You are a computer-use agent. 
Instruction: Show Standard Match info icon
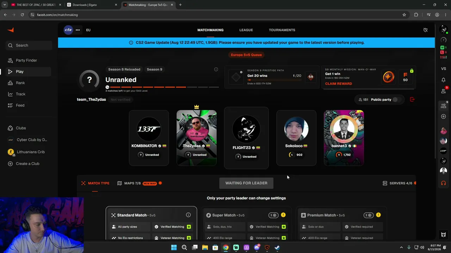click(188, 215)
